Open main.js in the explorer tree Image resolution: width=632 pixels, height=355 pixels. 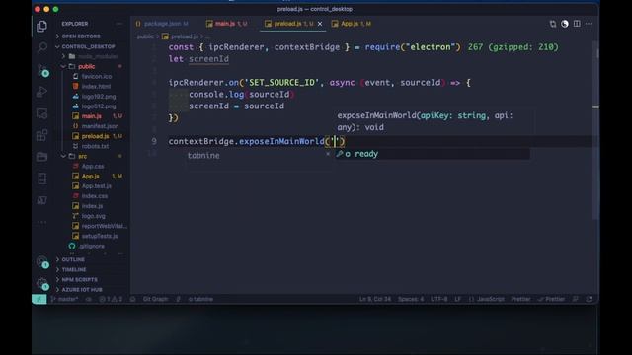coord(92,116)
